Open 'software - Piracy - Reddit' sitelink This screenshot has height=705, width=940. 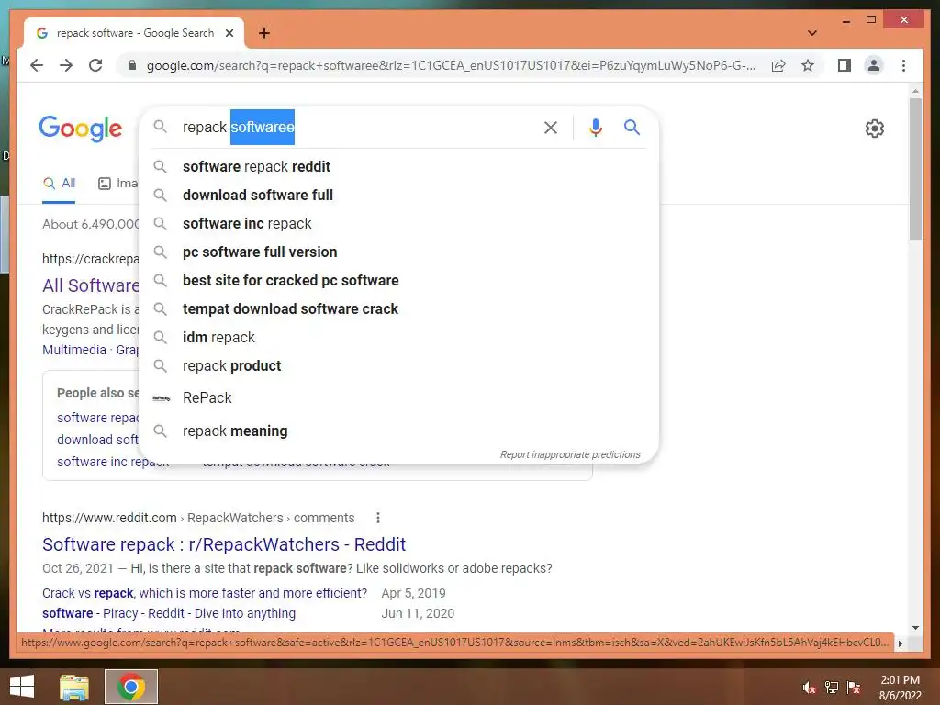tap(169, 613)
